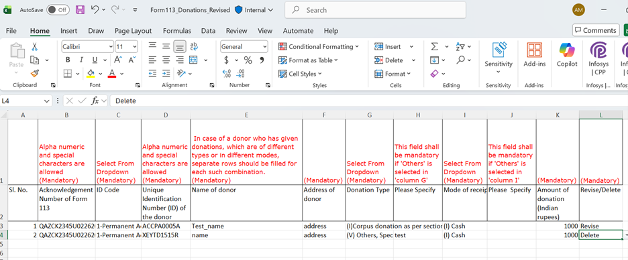Switch to the Automate tab
Viewport: 628px width, 260px height.
tap(298, 31)
